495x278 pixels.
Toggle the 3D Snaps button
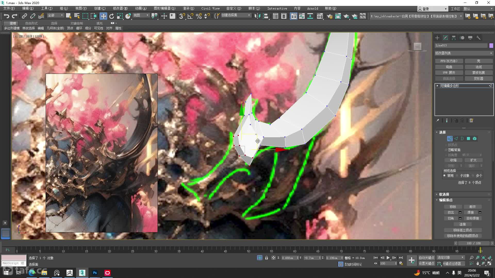[182, 16]
